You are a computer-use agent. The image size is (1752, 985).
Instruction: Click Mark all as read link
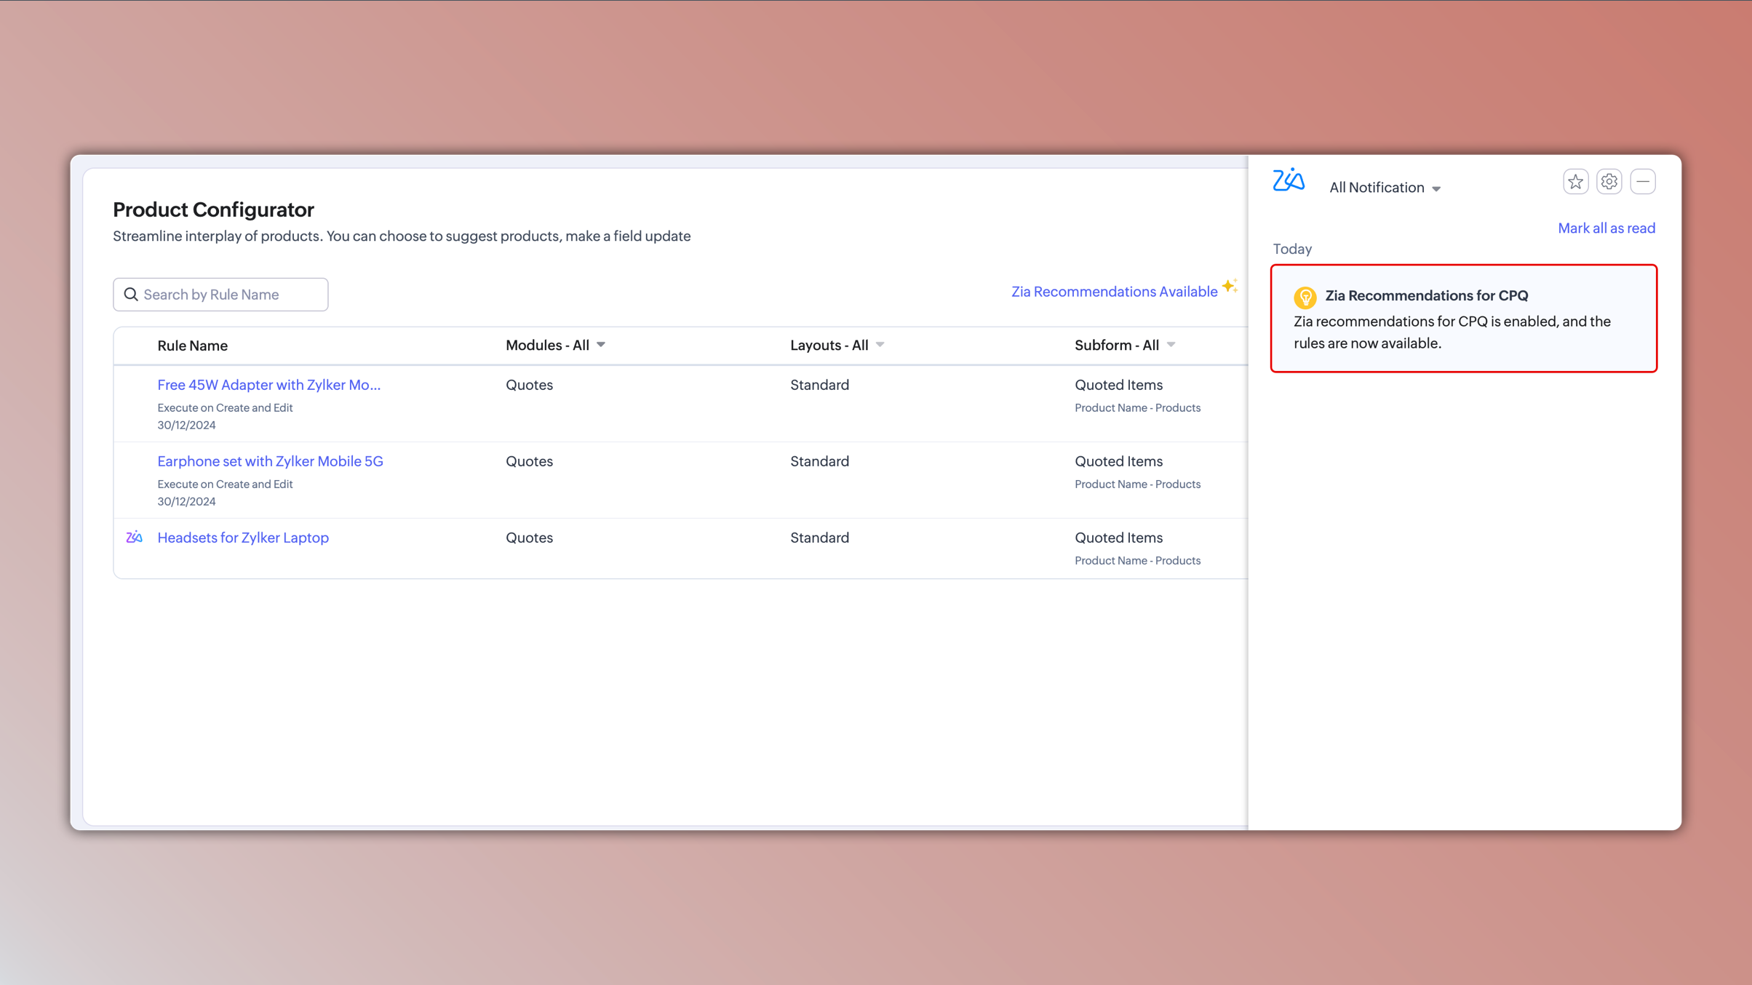1606,228
